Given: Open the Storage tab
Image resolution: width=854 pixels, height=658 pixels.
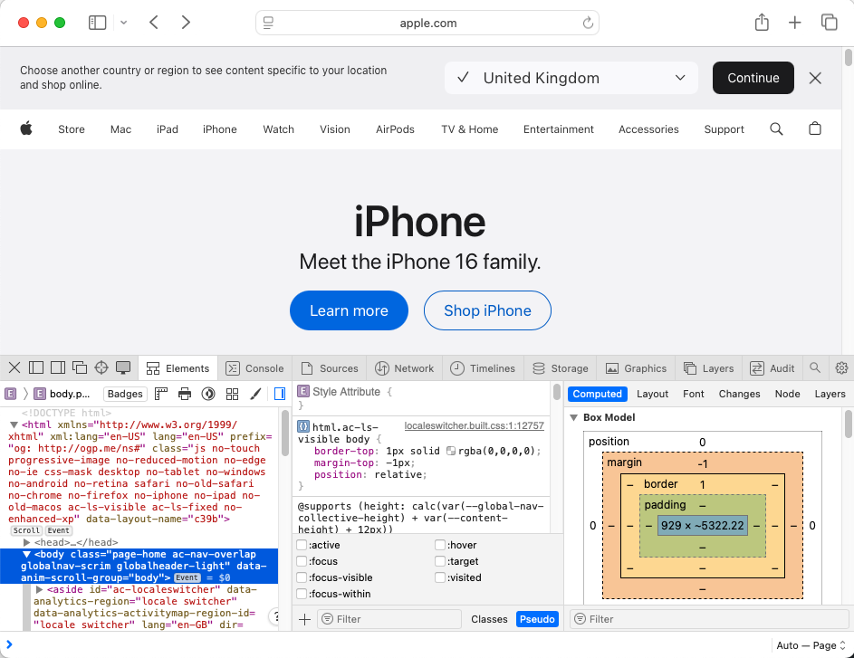Looking at the screenshot, I should point(560,368).
